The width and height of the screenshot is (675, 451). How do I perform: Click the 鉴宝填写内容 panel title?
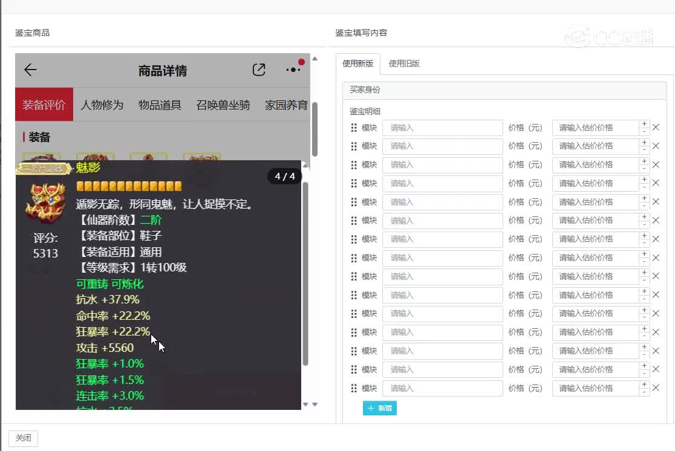[361, 33]
